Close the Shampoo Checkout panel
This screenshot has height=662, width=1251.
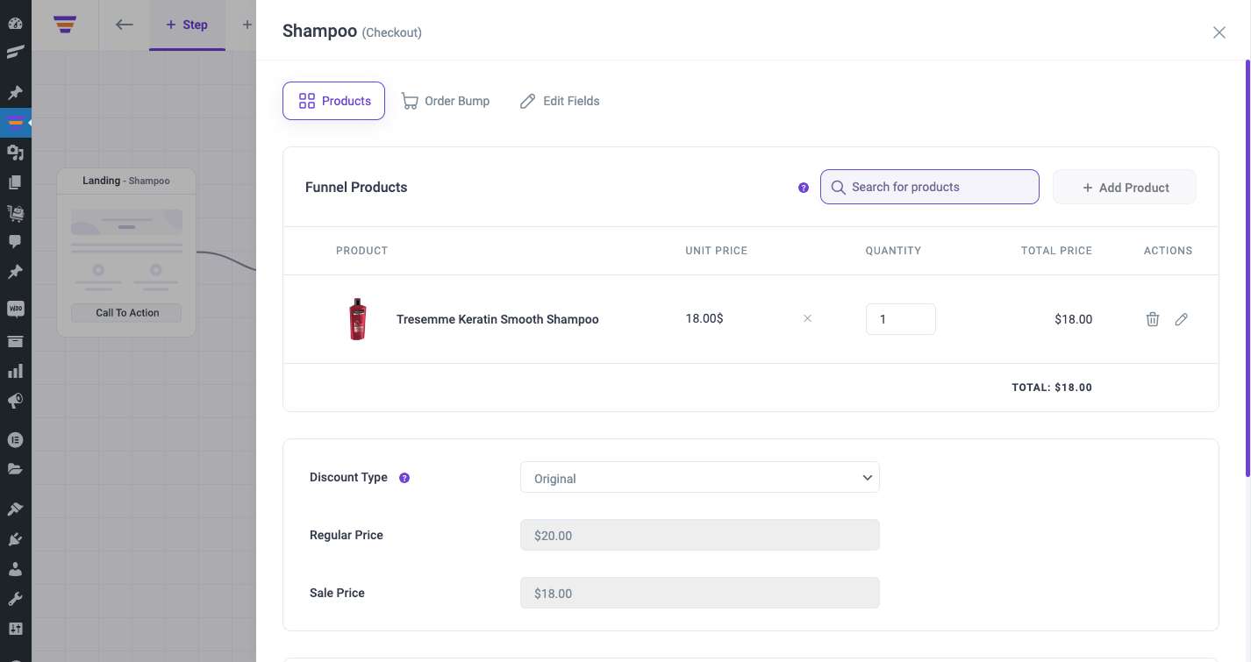click(1219, 32)
